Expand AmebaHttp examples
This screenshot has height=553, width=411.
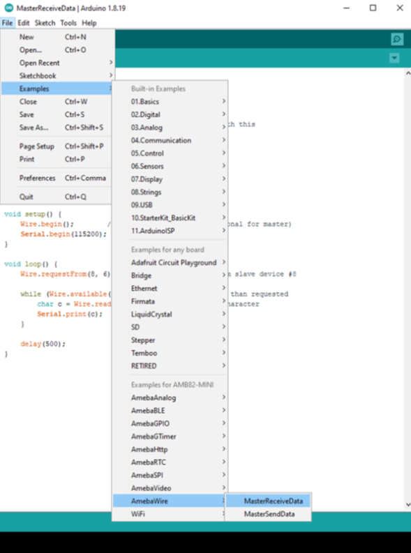pos(170,450)
